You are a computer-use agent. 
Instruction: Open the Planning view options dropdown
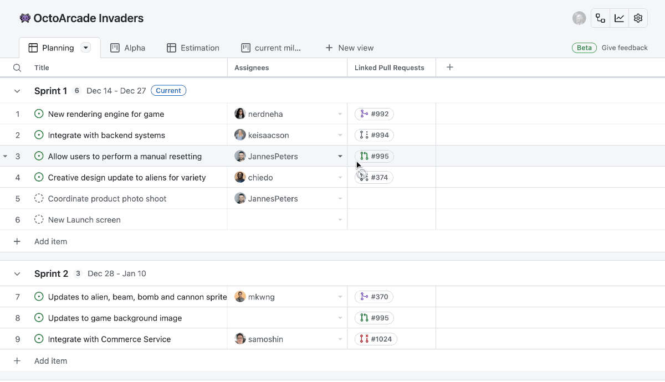point(86,48)
